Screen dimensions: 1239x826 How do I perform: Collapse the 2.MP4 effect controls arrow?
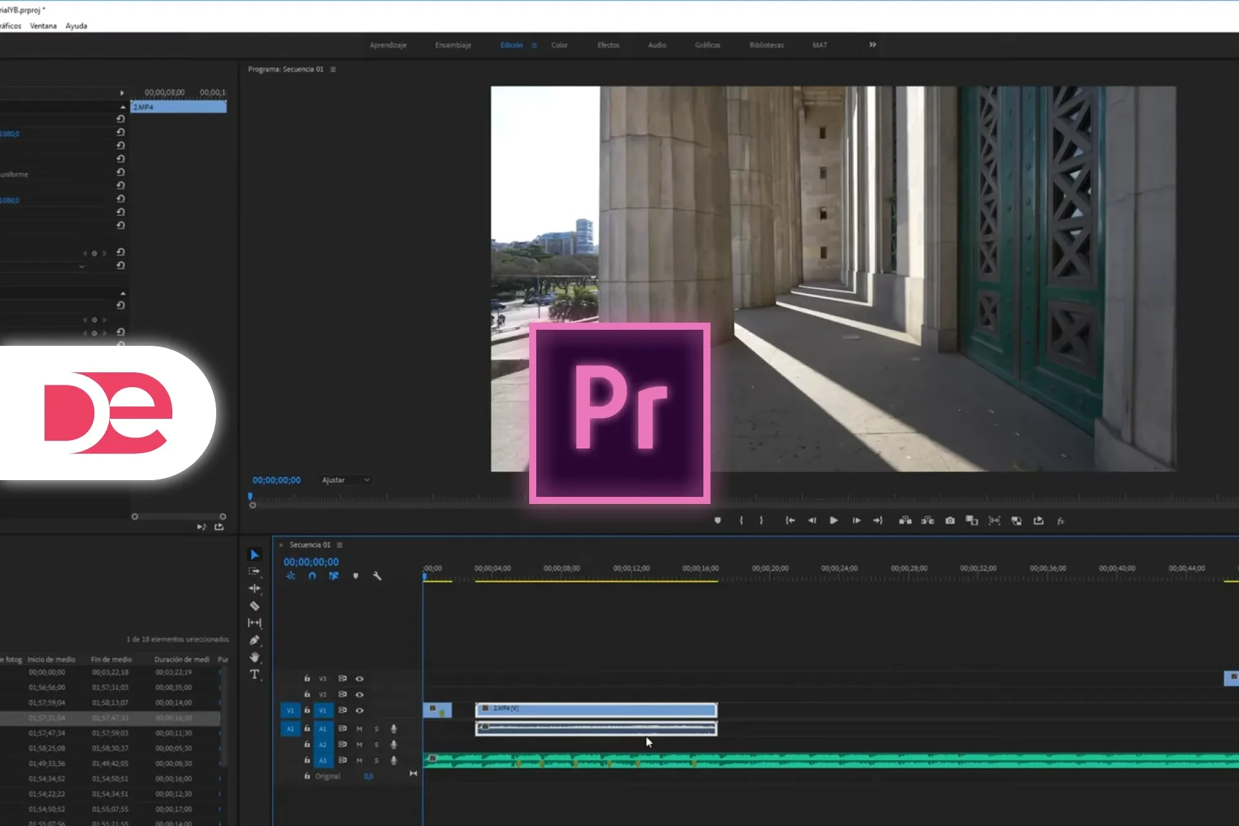click(x=123, y=107)
